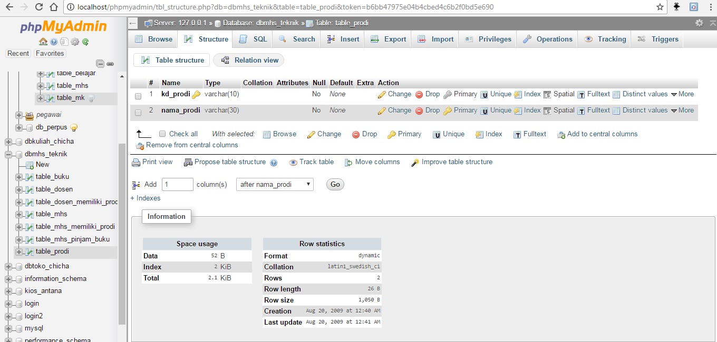The width and height of the screenshot is (717, 342).
Task: Open the 'after nama_prodi' position dropdown
Action: [x=275, y=185]
